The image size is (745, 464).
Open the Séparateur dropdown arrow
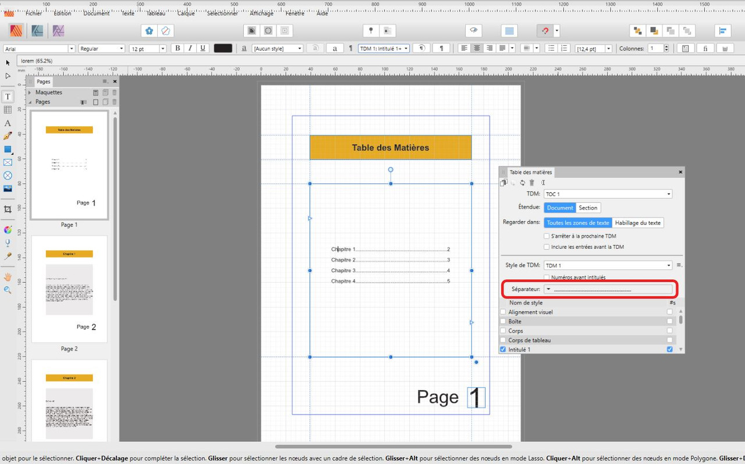click(x=548, y=289)
